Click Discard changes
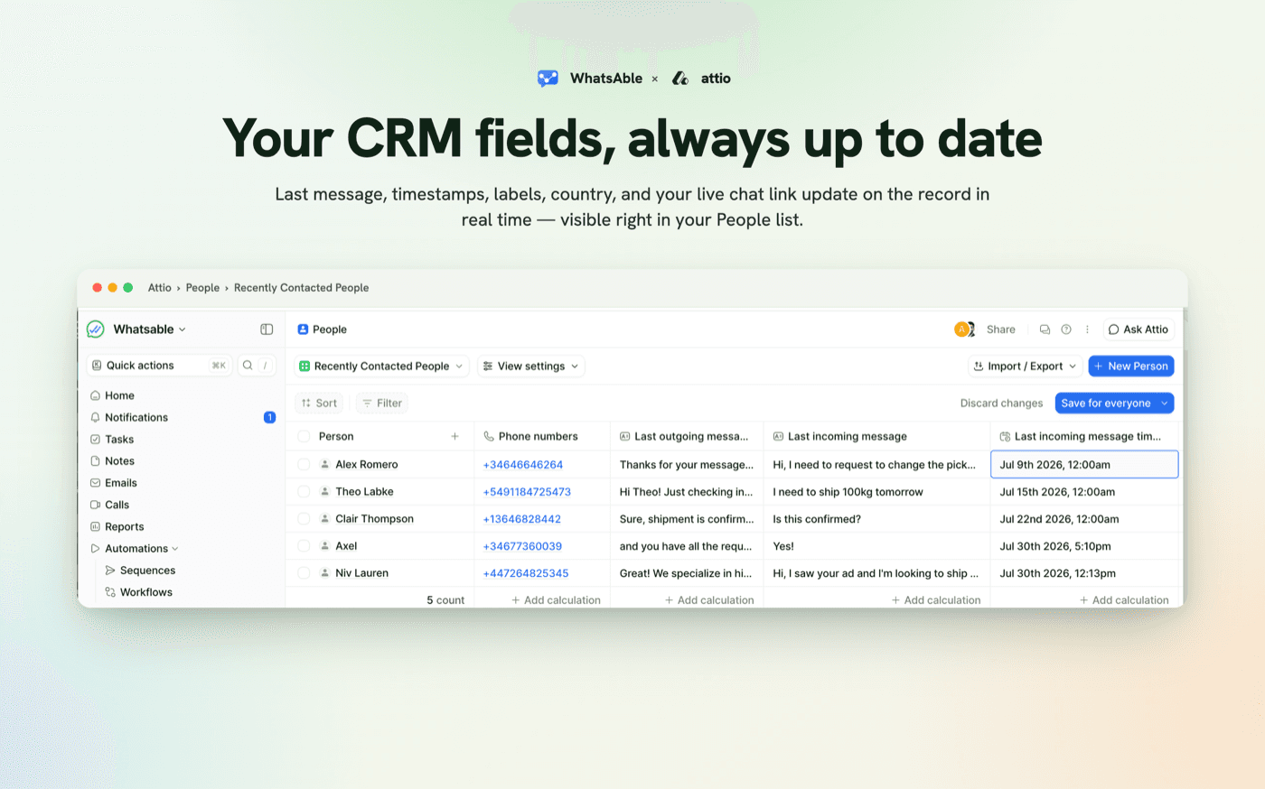 1001,404
